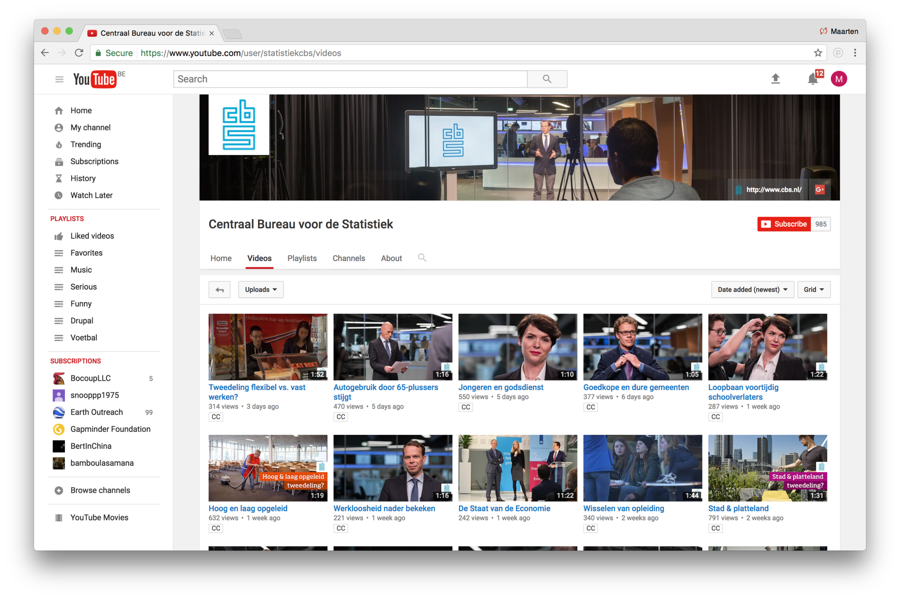Click the back arrow button beside Uploads
The image size is (900, 599).
pos(219,290)
